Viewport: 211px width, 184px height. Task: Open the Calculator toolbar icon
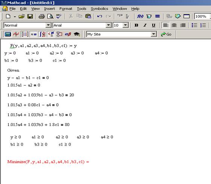(8, 34)
